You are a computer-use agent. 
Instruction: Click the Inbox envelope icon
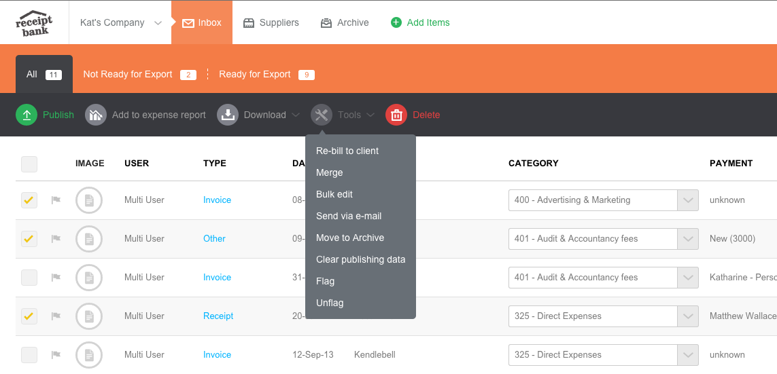pyautogui.click(x=188, y=23)
